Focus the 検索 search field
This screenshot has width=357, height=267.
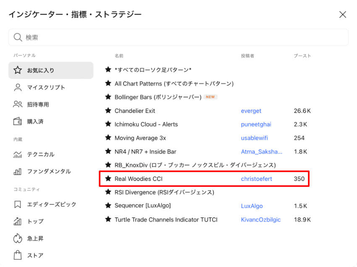pos(178,37)
